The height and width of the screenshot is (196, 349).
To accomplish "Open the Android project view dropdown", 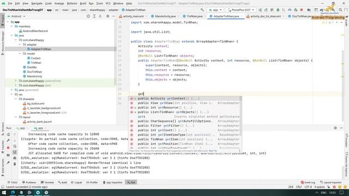I will coord(16,16).
